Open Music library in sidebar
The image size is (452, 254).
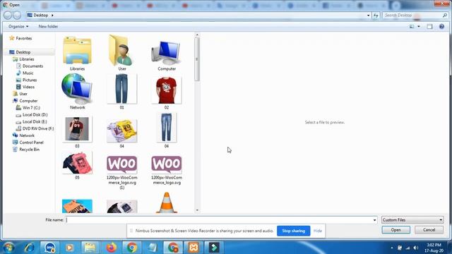click(28, 73)
